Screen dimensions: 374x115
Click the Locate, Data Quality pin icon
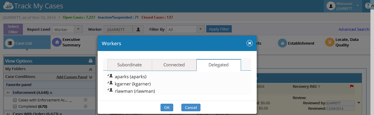click(x=329, y=42)
